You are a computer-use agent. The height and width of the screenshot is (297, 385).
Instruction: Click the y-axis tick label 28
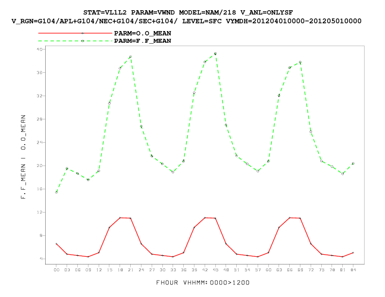pyautogui.click(x=39, y=119)
